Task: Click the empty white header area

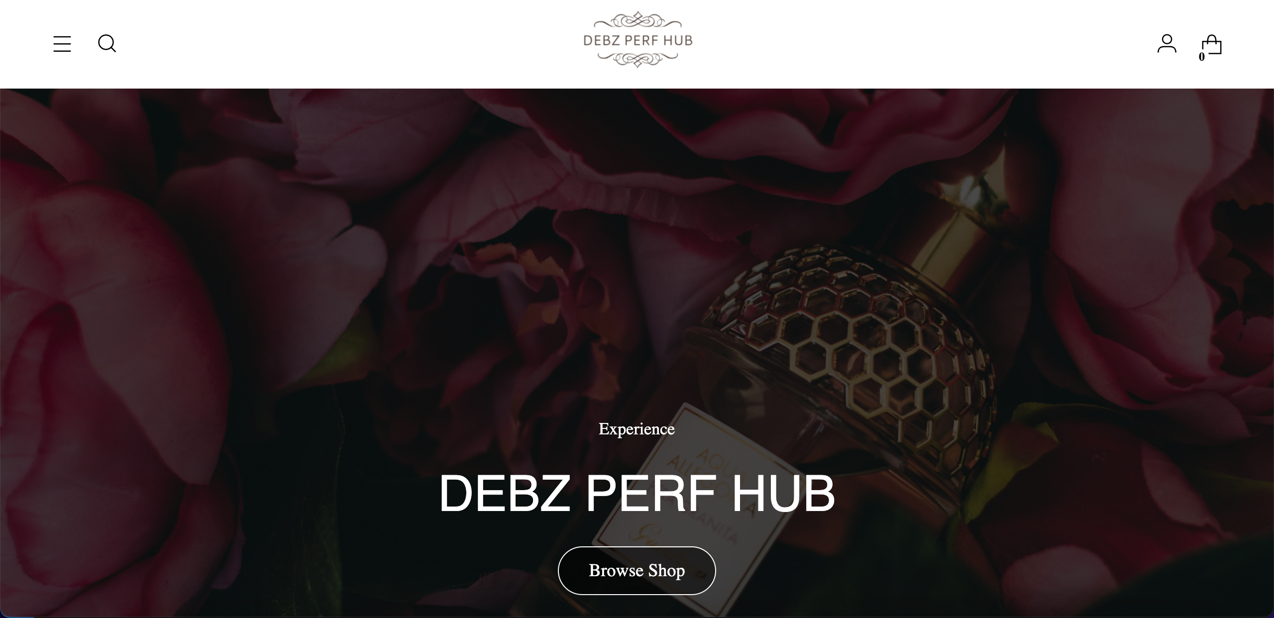Action: [348, 44]
